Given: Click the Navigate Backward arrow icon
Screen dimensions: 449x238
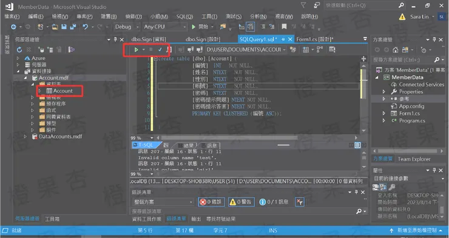Looking at the screenshot, I should click(x=13, y=27).
